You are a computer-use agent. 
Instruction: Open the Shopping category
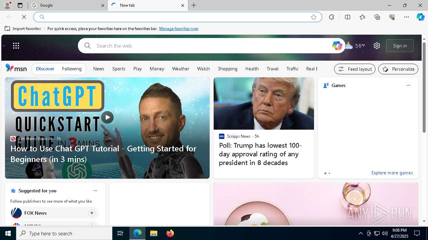[228, 69]
